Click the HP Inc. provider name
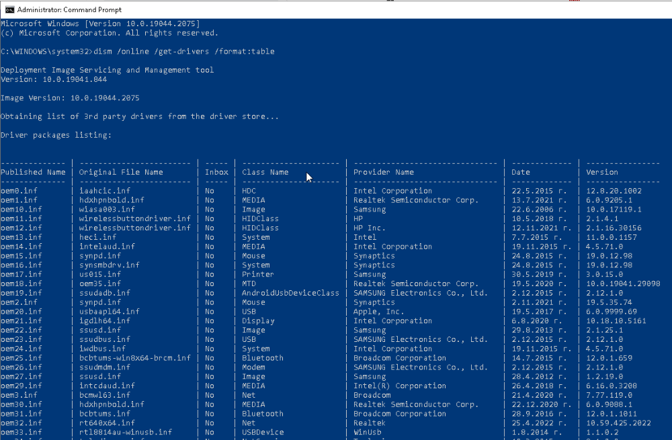 370,228
